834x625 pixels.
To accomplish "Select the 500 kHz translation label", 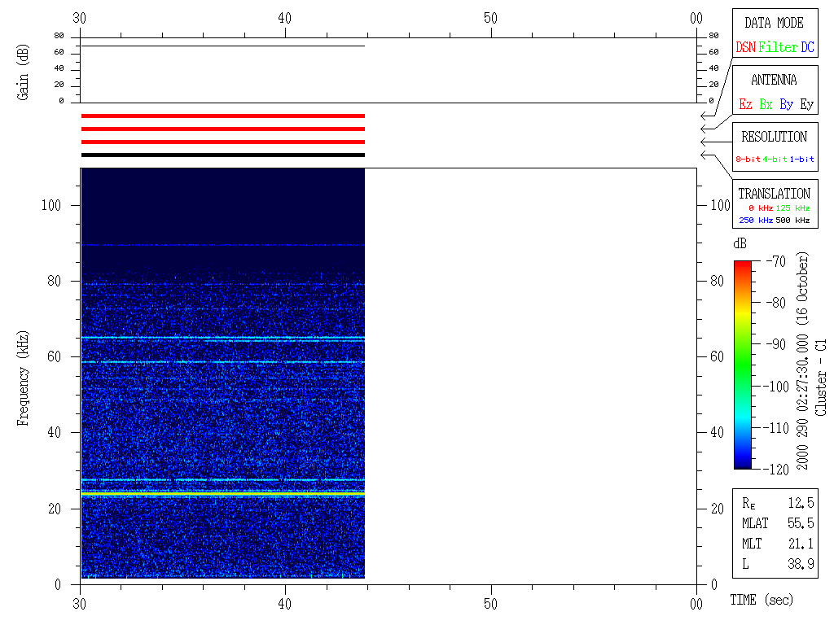I will 792,221.
